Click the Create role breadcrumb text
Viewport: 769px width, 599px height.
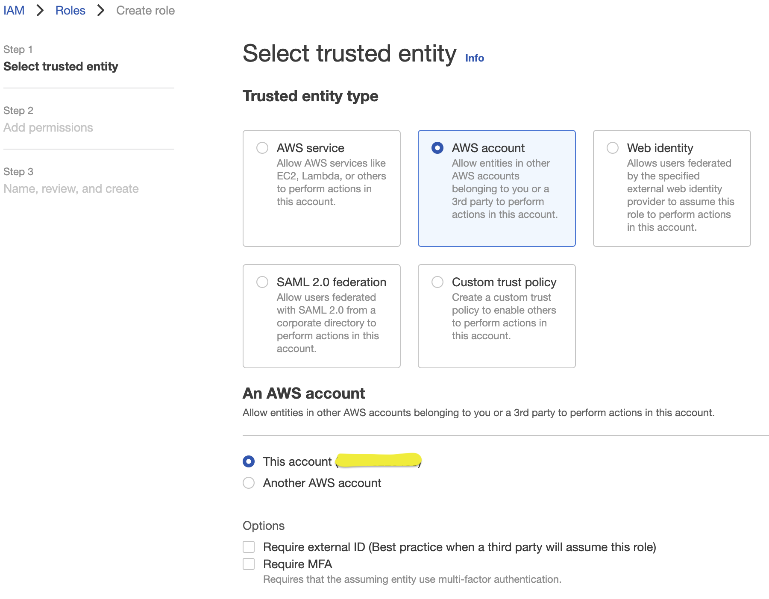[145, 11]
